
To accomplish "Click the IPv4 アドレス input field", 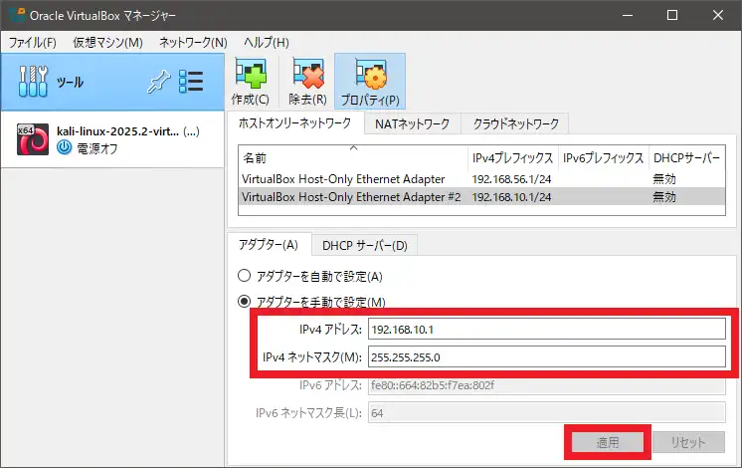I will point(547,329).
